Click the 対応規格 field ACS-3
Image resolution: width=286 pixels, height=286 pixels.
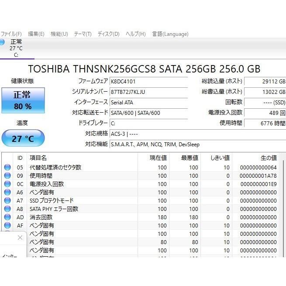tap(198, 134)
